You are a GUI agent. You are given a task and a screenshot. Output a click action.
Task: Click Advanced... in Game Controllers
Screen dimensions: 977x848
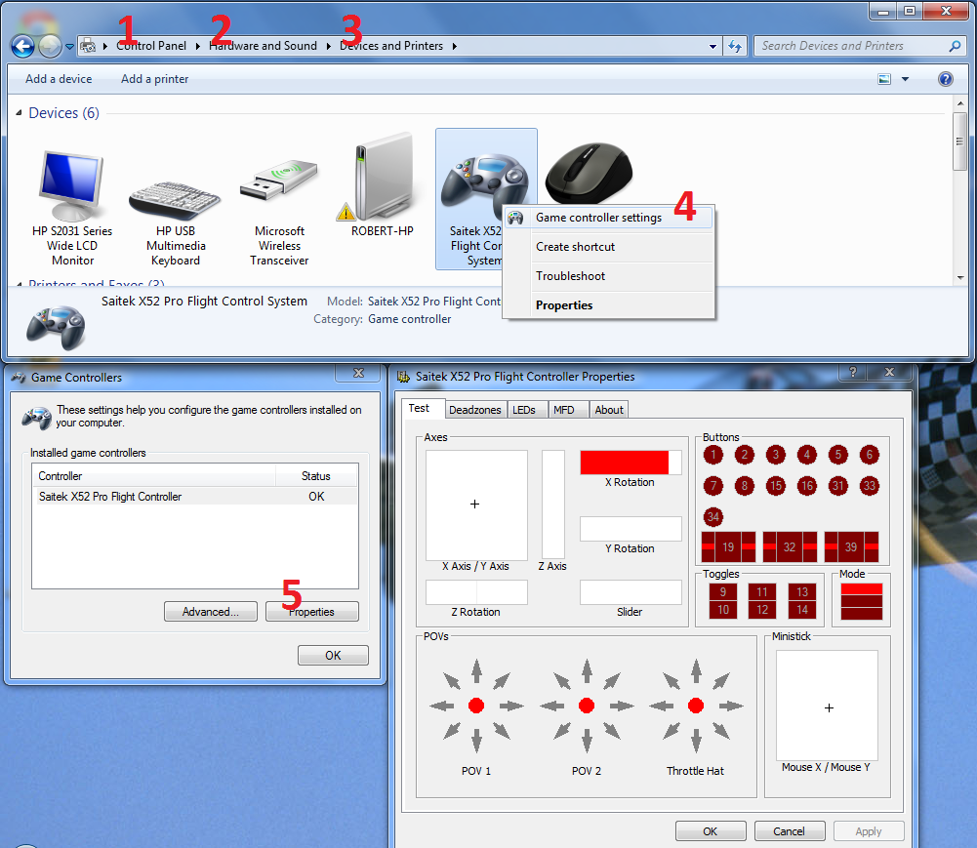pyautogui.click(x=211, y=611)
